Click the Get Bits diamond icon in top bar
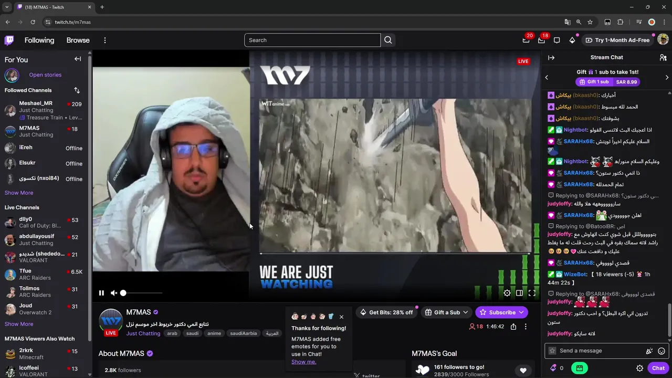This screenshot has height=378, width=672. [572, 40]
